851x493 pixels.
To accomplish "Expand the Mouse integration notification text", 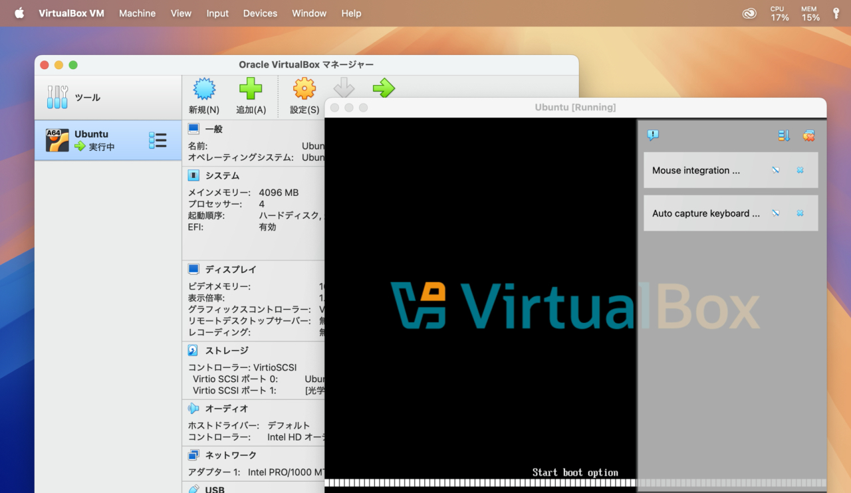I will tap(696, 170).
